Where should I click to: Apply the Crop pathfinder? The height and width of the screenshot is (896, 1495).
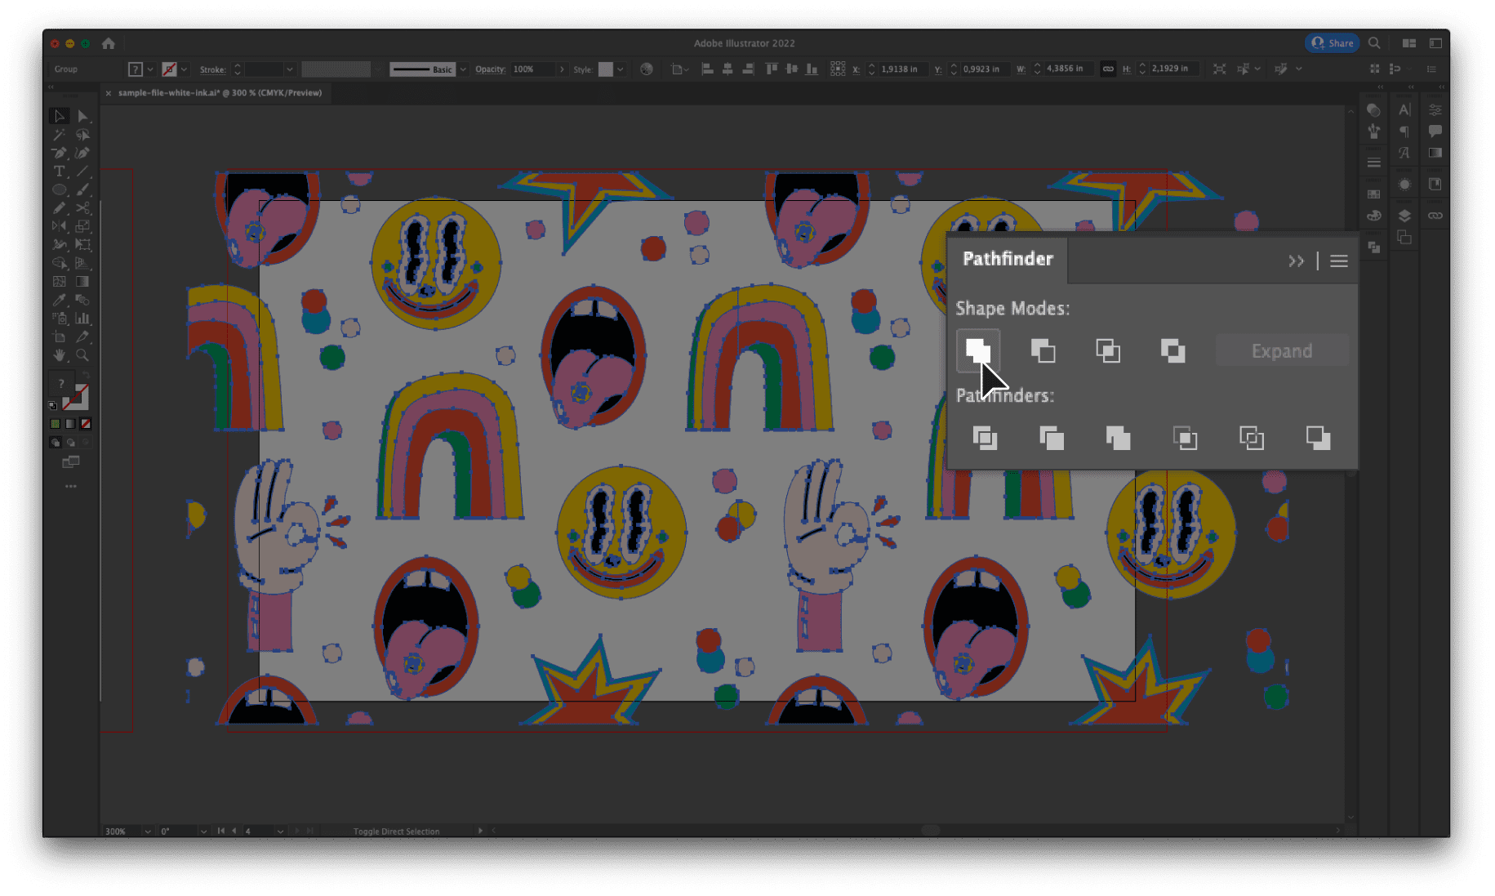point(1185,439)
